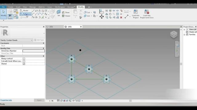Screen dimensions: 197x110
Task: Open the Join geometry dropdown arrow
Action: pyautogui.click(x=91, y=16)
